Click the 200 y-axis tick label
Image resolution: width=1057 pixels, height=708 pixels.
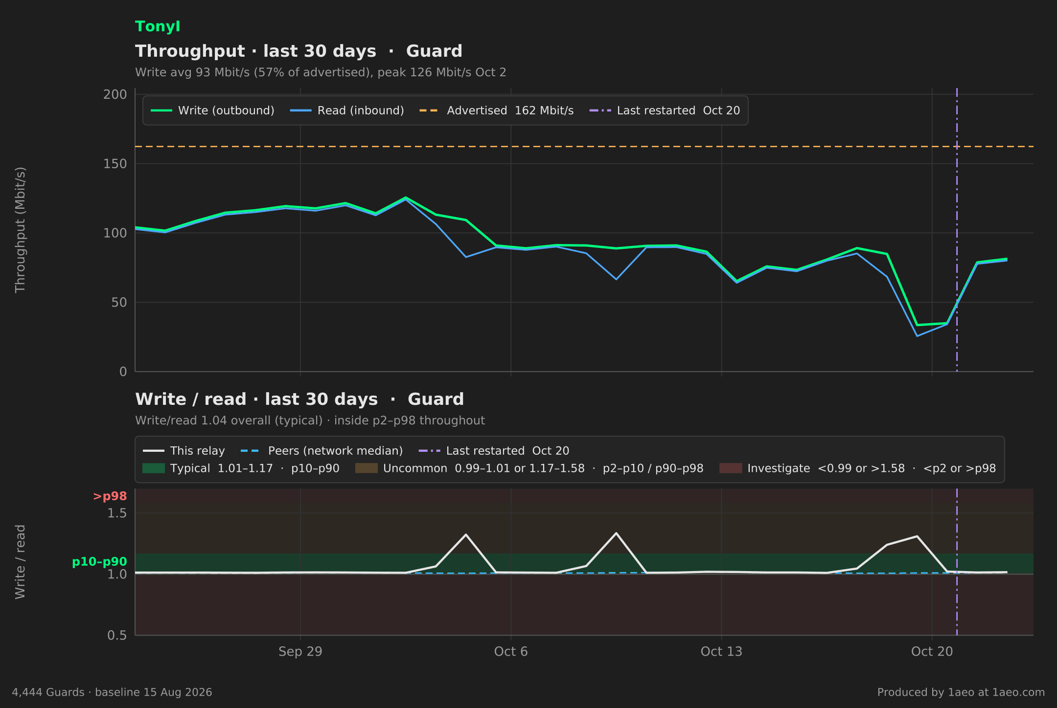click(x=115, y=94)
